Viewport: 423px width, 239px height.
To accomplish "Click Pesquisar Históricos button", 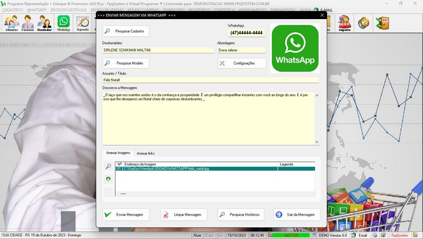I will click(x=241, y=215).
